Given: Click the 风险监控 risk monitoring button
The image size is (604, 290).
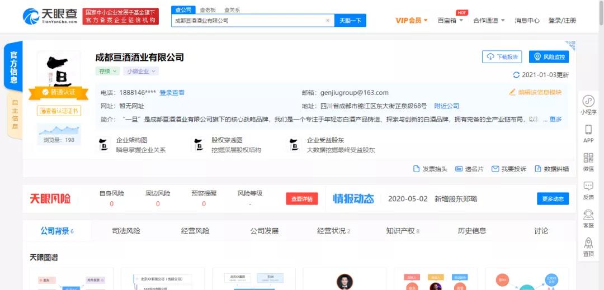Looking at the screenshot, I should [549, 57].
